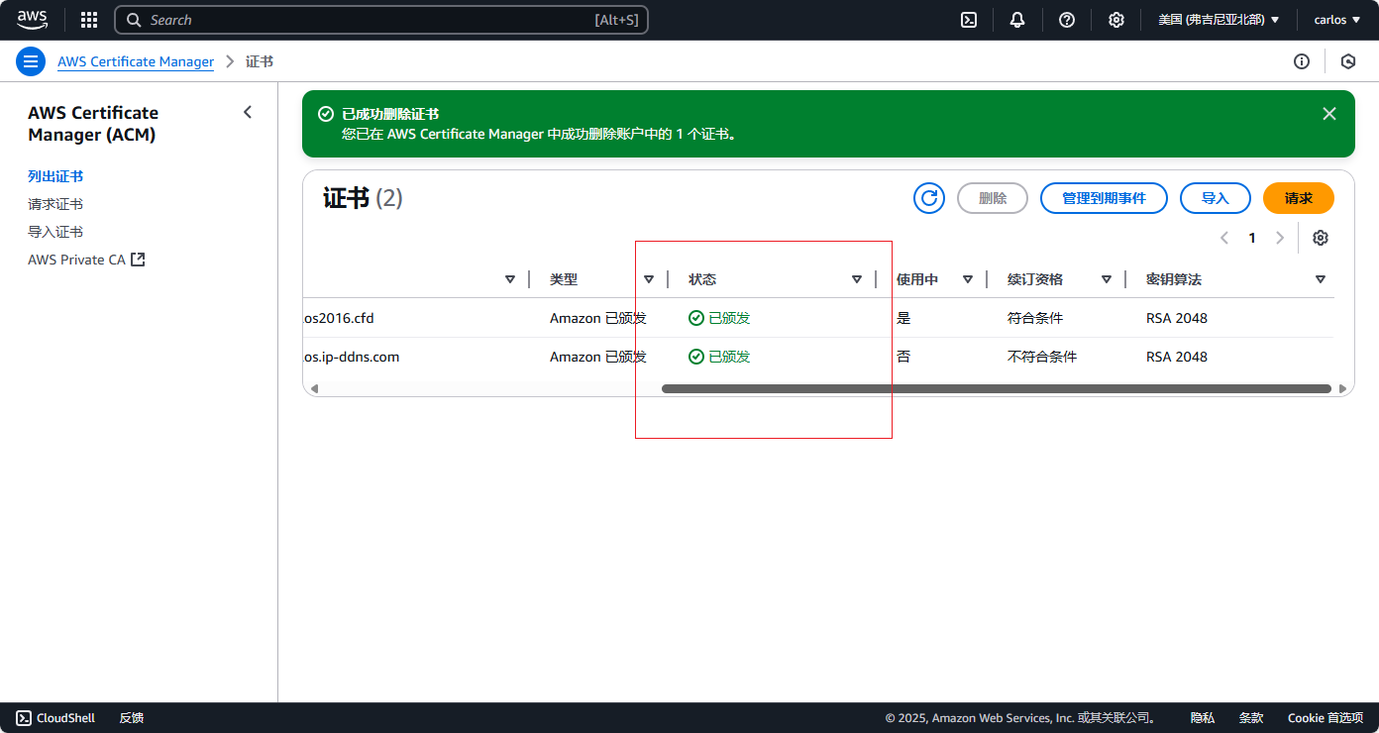Focus the top Search field
This screenshot has height=733, width=1379.
[381, 20]
